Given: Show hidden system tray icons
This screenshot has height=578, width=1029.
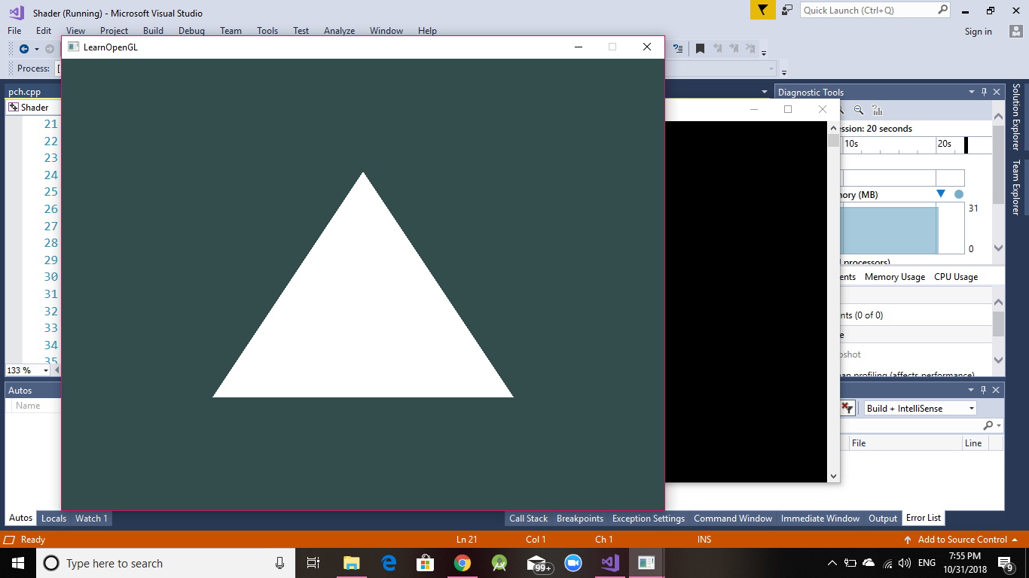Looking at the screenshot, I should click(832, 563).
